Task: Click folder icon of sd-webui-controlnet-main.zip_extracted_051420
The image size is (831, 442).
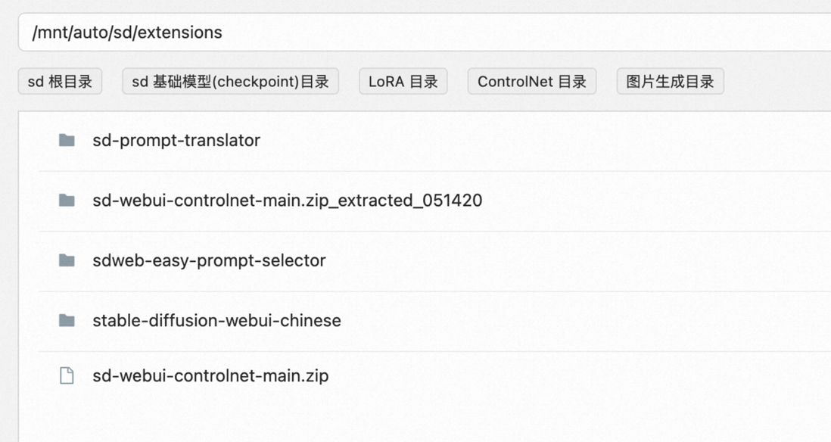Action: 67,201
